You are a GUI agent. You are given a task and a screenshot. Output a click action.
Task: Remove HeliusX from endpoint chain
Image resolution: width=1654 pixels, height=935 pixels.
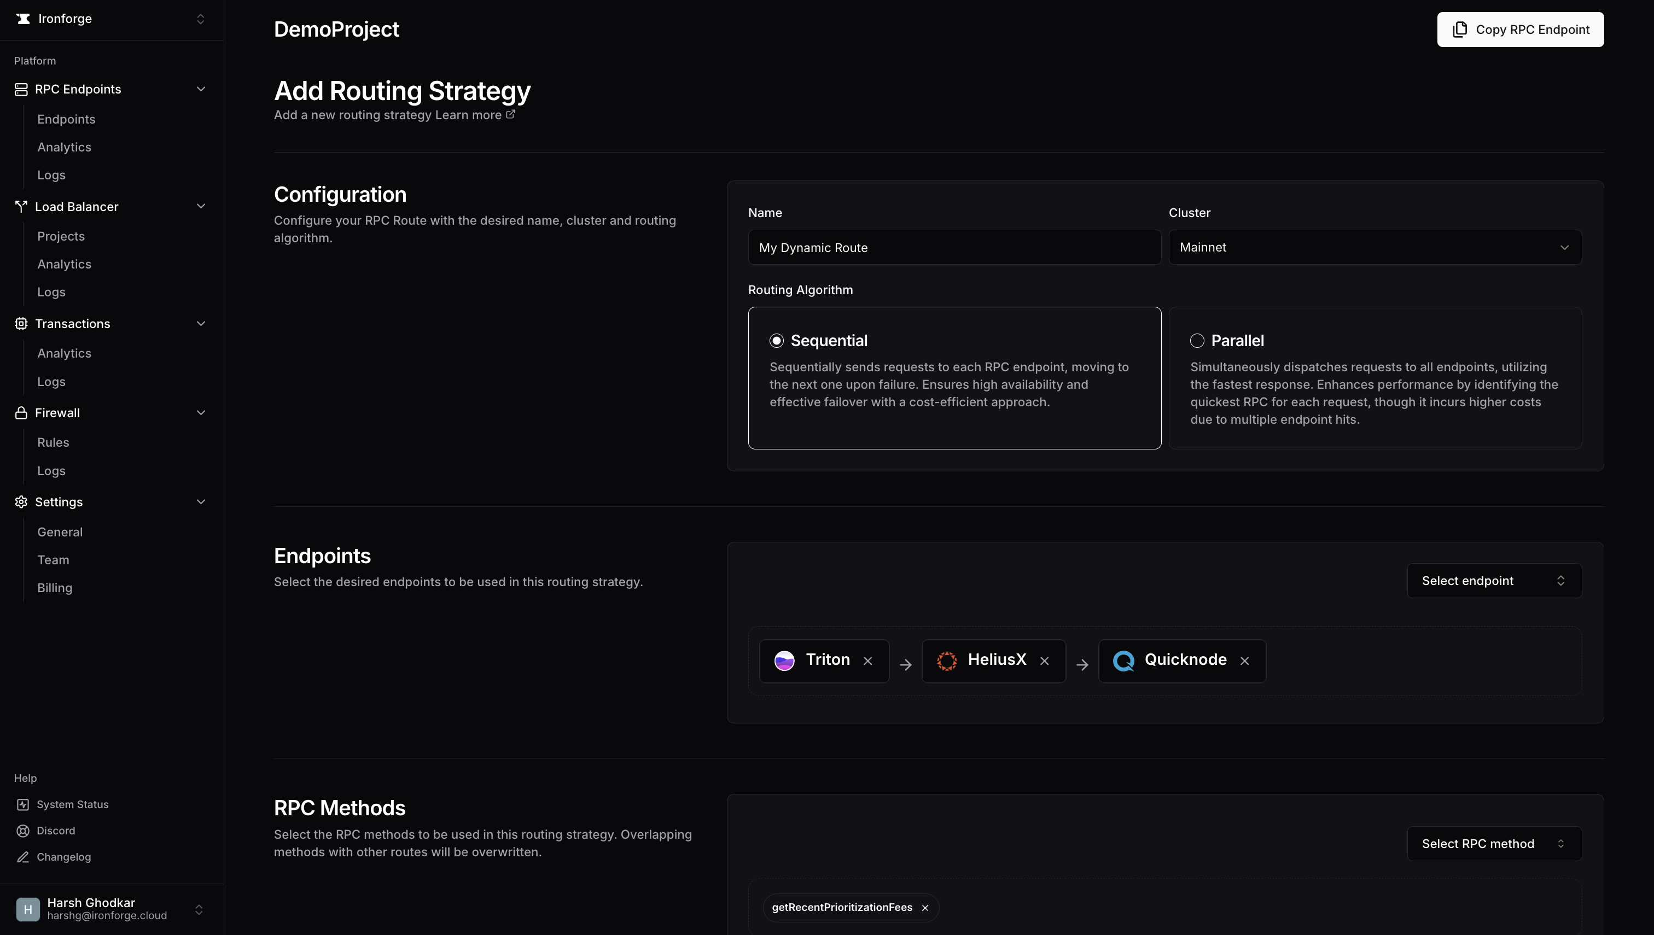tap(1045, 661)
